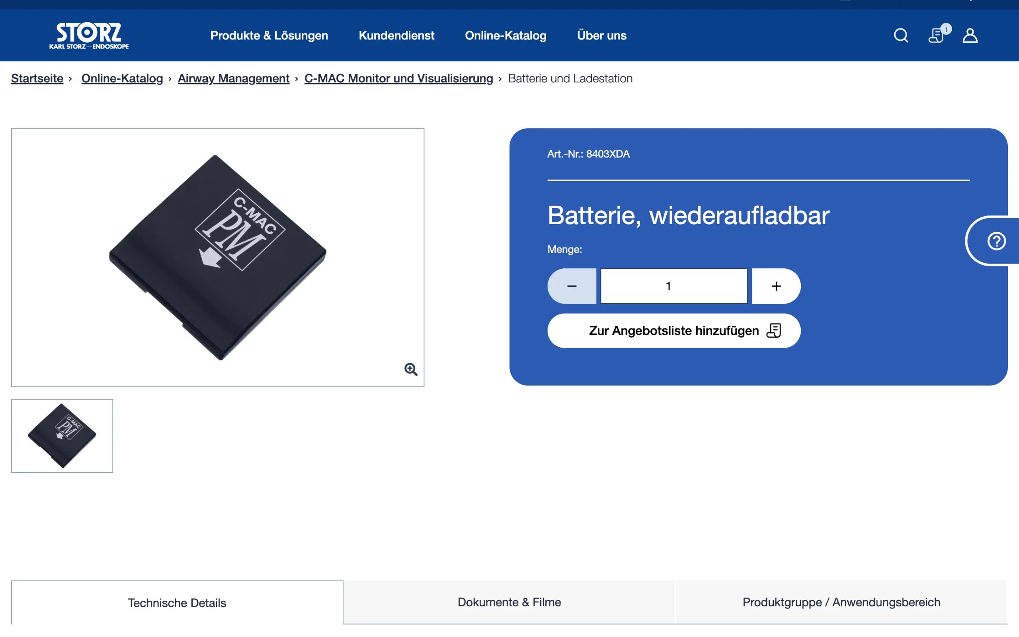Click article number text Art.-Nr.: 8403XDA
This screenshot has width=1019, height=637.
tap(588, 154)
